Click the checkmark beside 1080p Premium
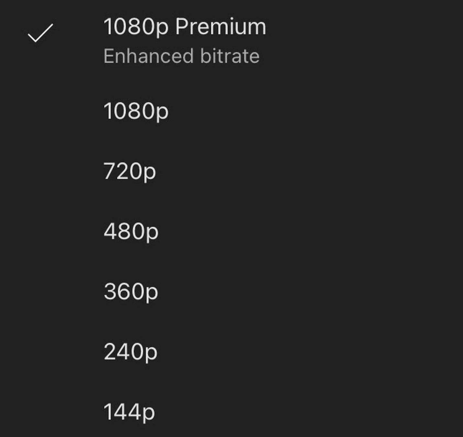 (x=40, y=33)
